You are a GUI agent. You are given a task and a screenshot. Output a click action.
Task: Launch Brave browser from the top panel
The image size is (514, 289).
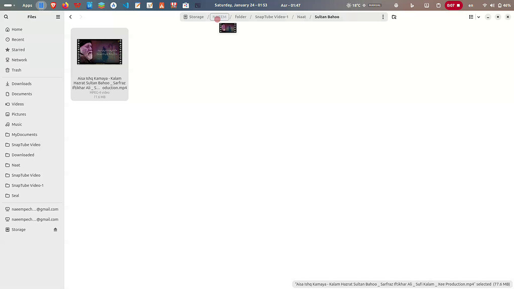click(x=53, y=5)
